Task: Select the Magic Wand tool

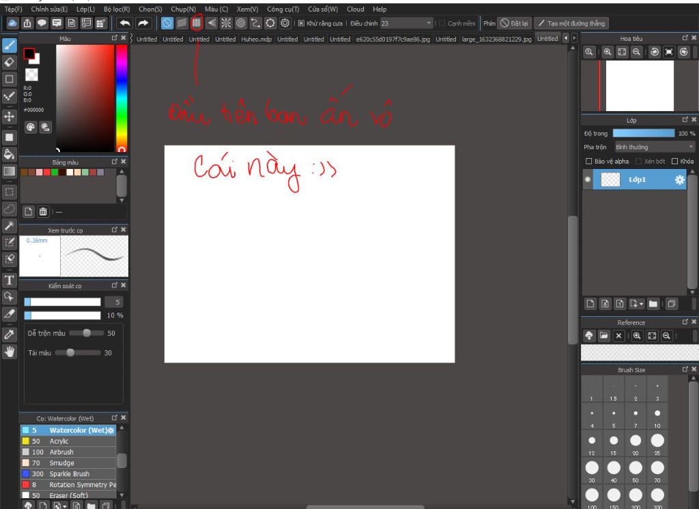Action: [10, 226]
